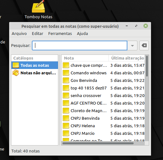Open the Ferramentas menu

[60, 34]
